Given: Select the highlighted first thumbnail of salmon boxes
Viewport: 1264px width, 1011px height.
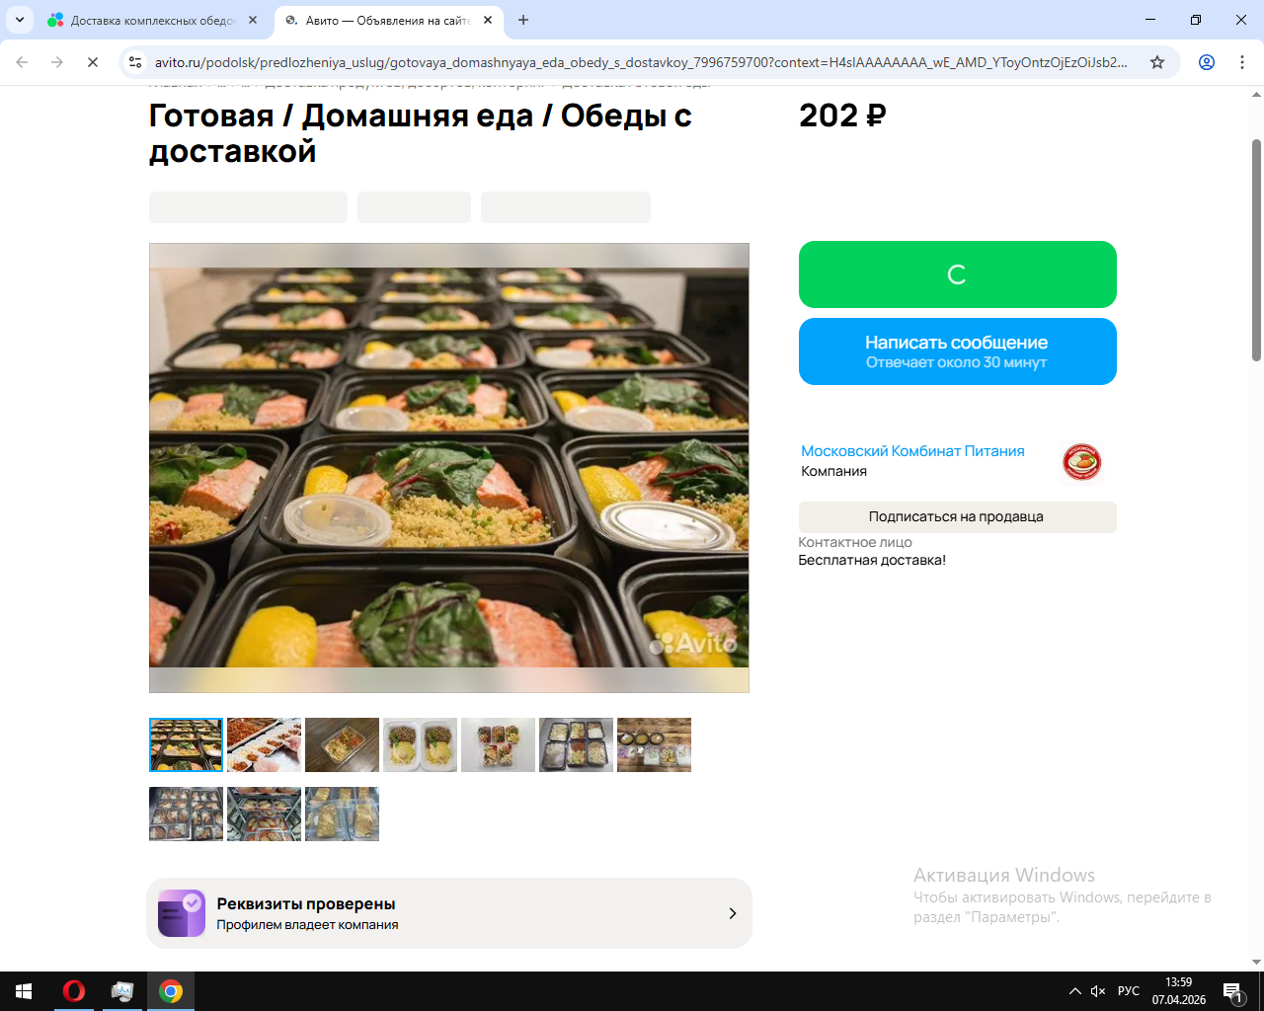Looking at the screenshot, I should 186,744.
